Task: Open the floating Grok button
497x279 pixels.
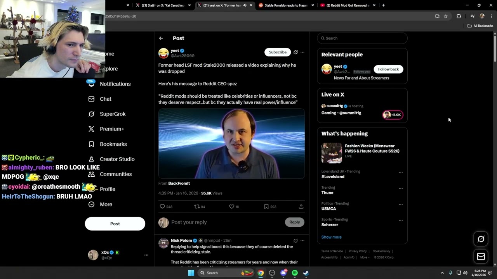Action: coord(481,239)
